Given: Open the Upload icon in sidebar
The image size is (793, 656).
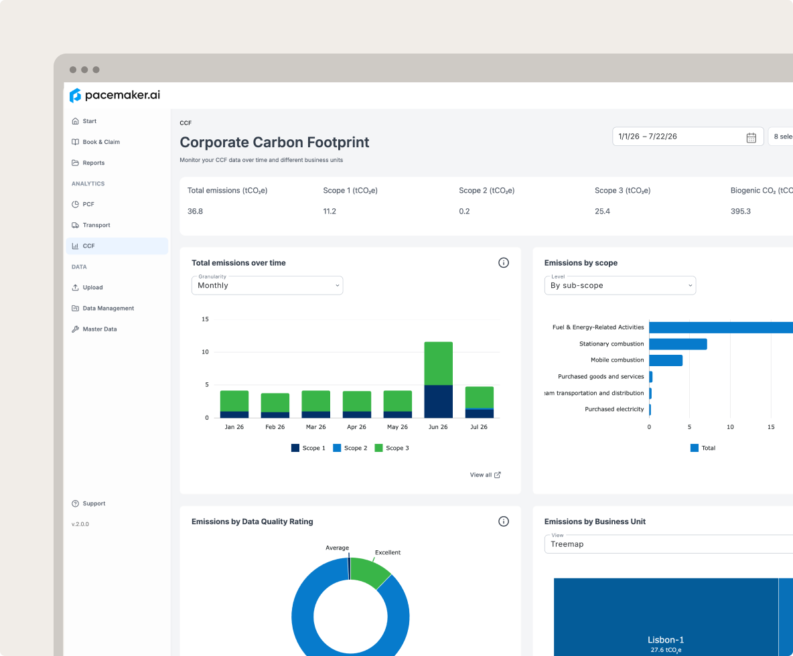Looking at the screenshot, I should click(x=76, y=288).
